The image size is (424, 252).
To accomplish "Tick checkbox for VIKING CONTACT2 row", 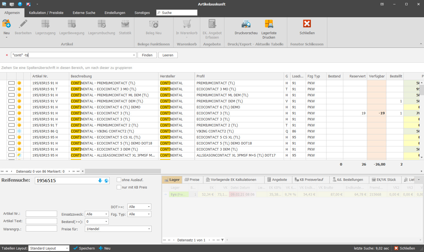I will pos(12,131).
